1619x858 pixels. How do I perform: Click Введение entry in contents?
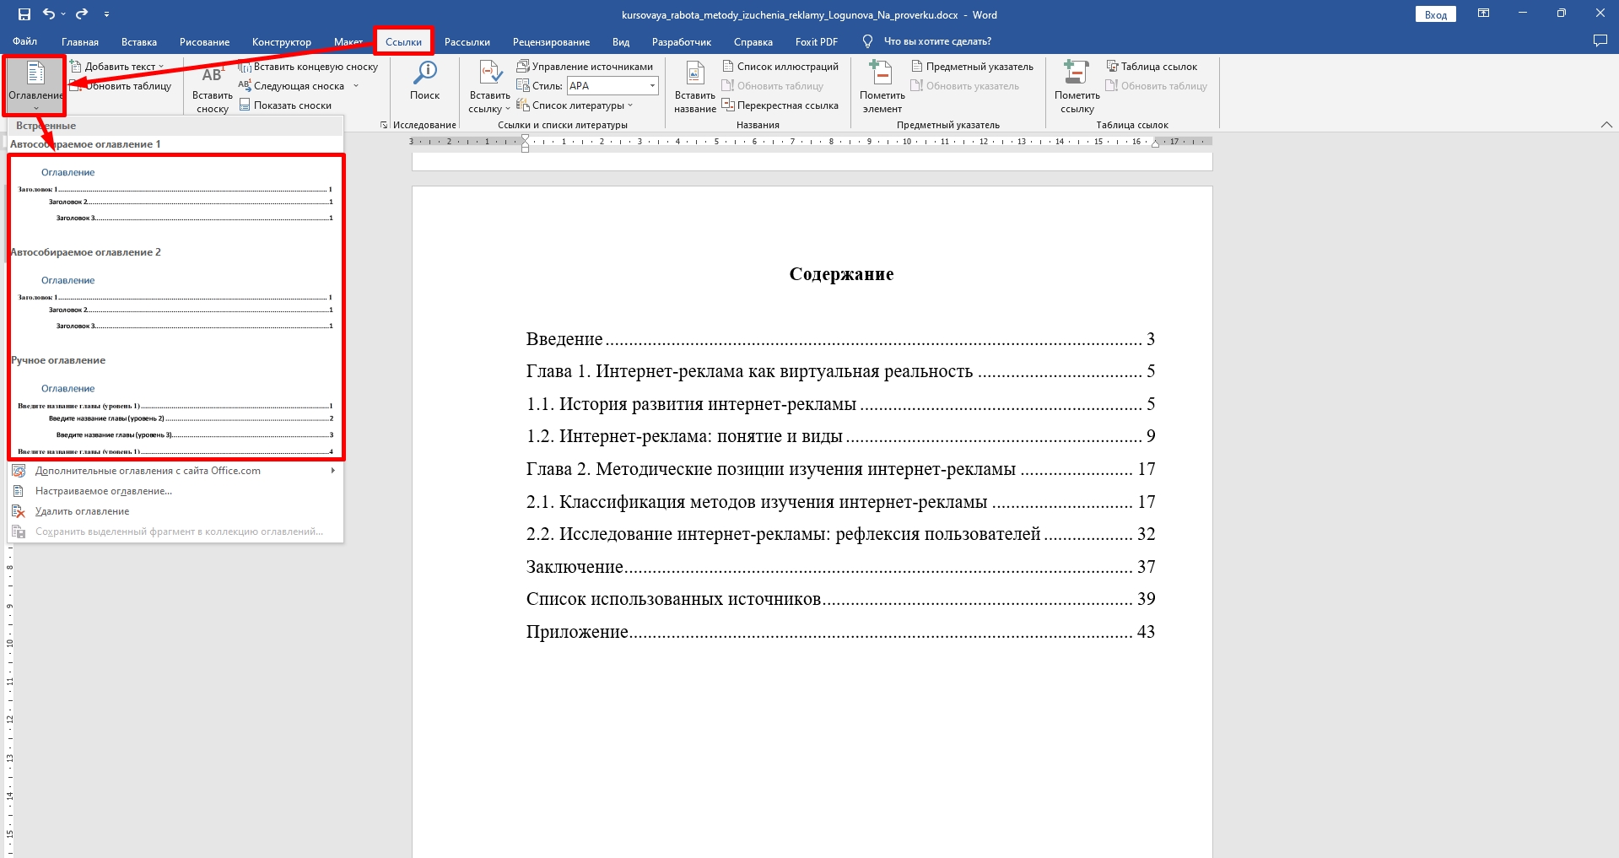pos(840,339)
